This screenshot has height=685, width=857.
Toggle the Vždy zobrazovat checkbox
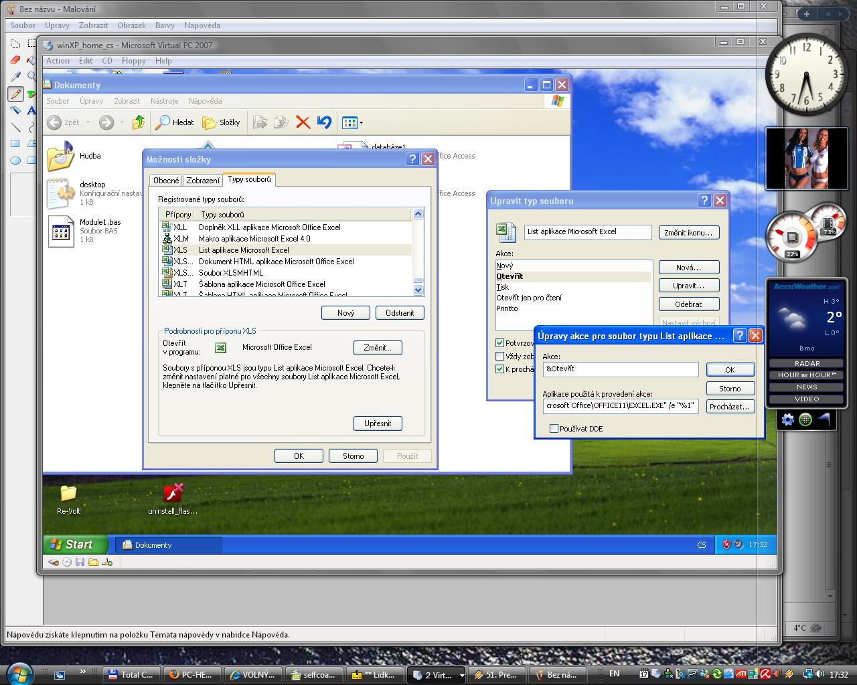tap(499, 357)
